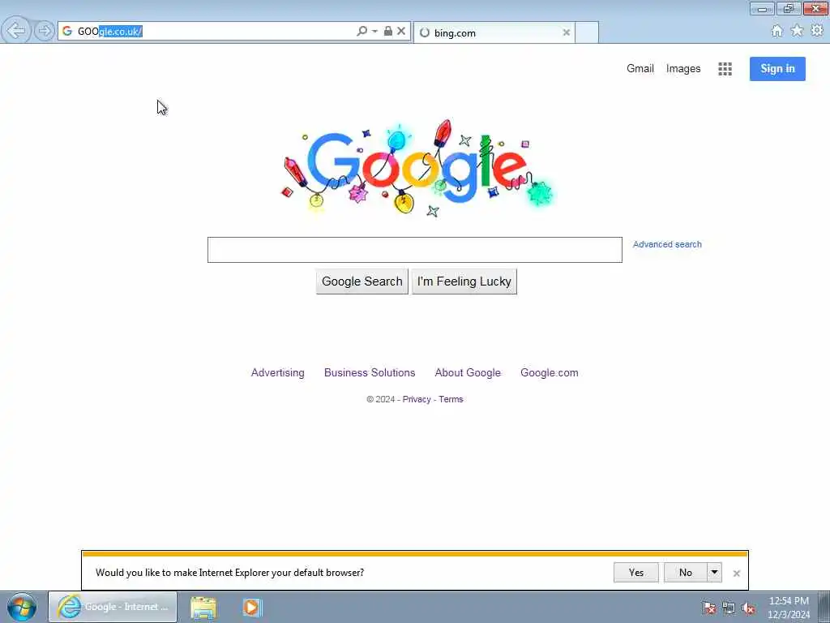Open the Tools gear menu
Screen dimensions: 830x623
click(x=817, y=31)
